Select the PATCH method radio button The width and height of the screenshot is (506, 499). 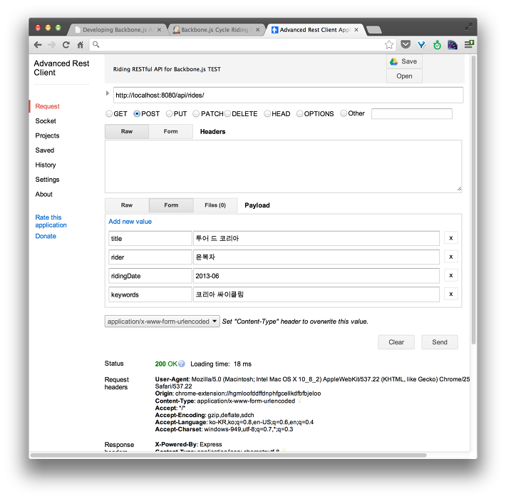[x=196, y=113]
